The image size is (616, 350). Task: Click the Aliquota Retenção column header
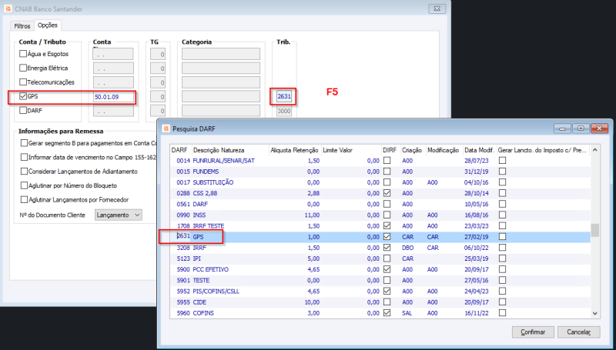click(295, 150)
